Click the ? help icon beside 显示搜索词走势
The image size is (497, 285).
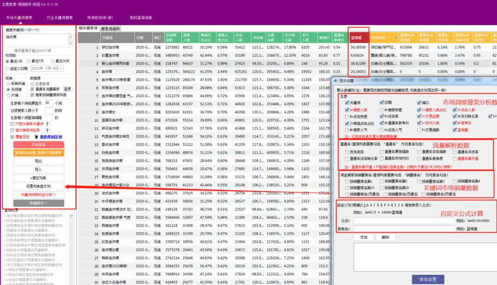(47, 130)
